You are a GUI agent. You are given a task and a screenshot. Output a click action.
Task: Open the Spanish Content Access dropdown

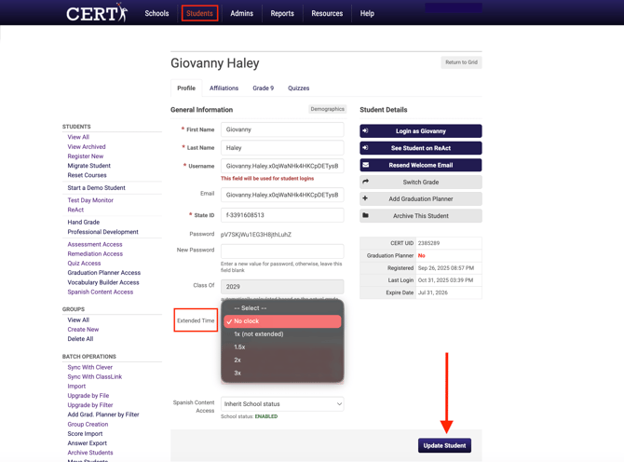[x=282, y=404]
